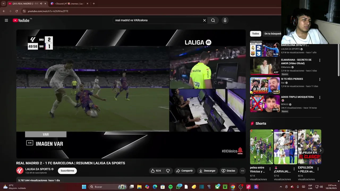Open Copilot from the taskbar

[x=147, y=187]
